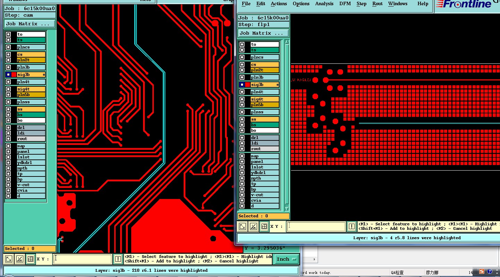Click the layer list scrollbar in flp1 window
Viewport: 500px width, 277px height.
[x=287, y=125]
